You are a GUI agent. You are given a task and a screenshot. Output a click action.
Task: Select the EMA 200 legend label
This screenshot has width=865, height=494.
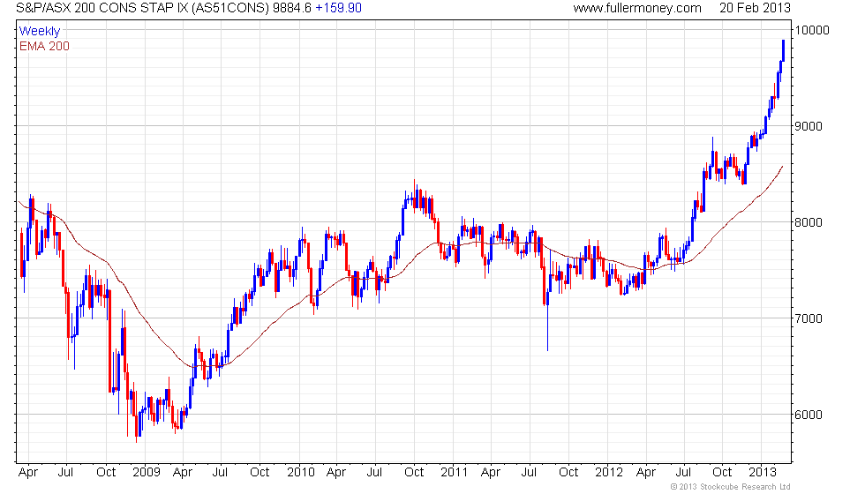pos(44,46)
